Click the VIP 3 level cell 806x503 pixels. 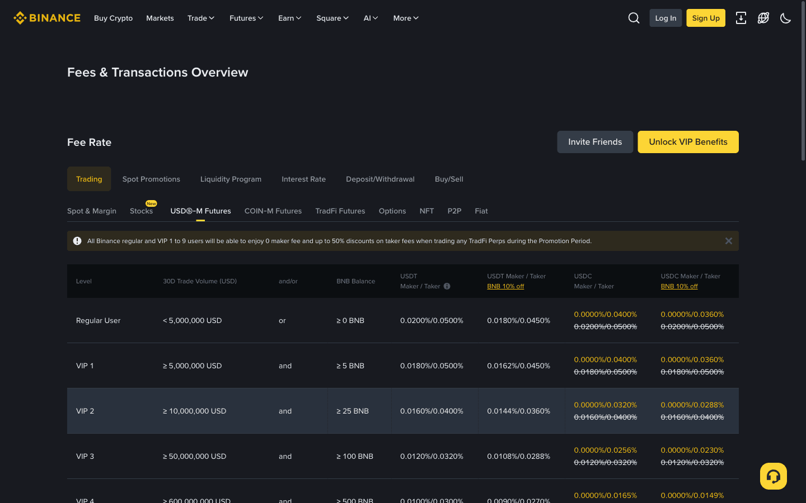(85, 456)
